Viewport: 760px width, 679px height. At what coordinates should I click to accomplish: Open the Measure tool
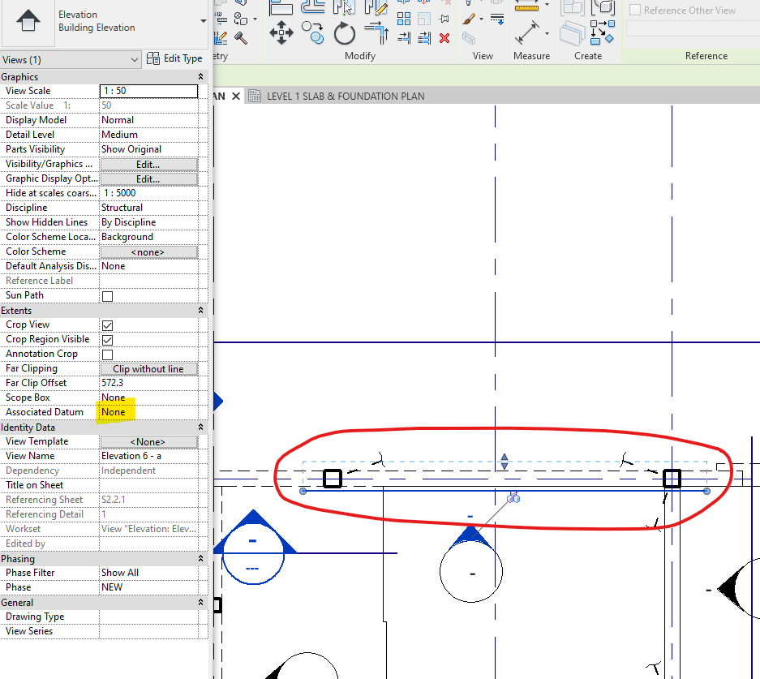526,34
